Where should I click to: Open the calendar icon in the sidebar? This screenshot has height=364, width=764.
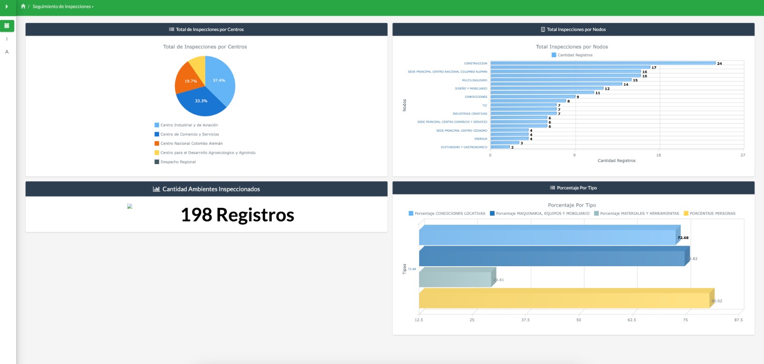coord(7,26)
